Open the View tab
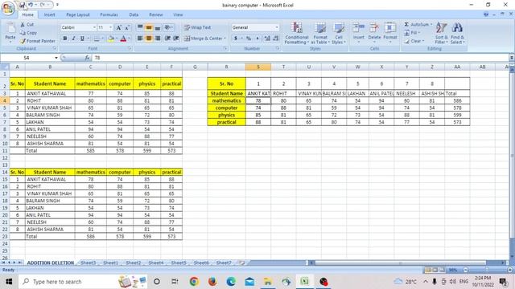 click(178, 14)
